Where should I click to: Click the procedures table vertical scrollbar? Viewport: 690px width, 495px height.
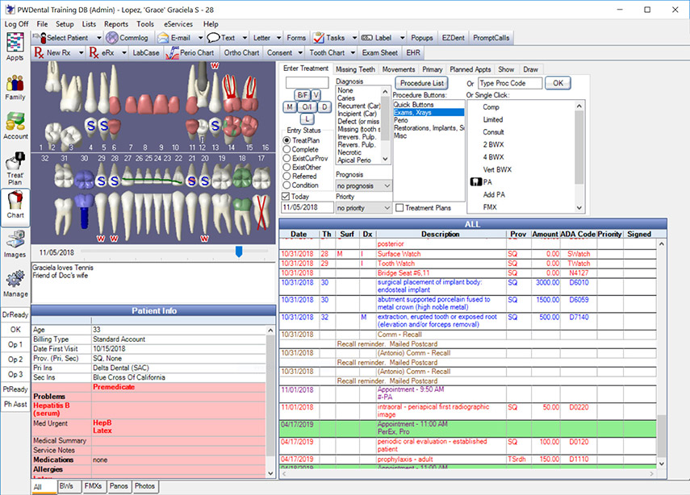(x=662, y=353)
